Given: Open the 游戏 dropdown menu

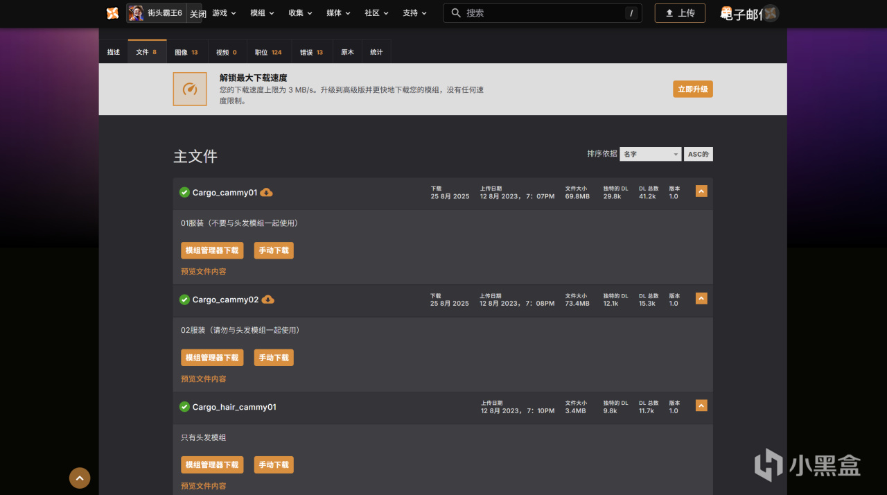Looking at the screenshot, I should pyautogui.click(x=224, y=13).
